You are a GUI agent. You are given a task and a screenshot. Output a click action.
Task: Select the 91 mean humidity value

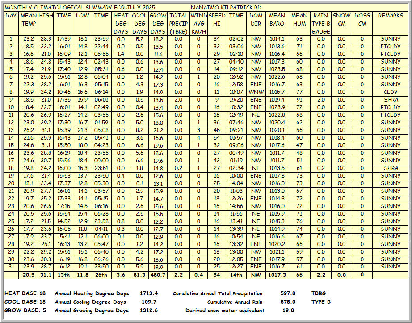click(x=299, y=100)
